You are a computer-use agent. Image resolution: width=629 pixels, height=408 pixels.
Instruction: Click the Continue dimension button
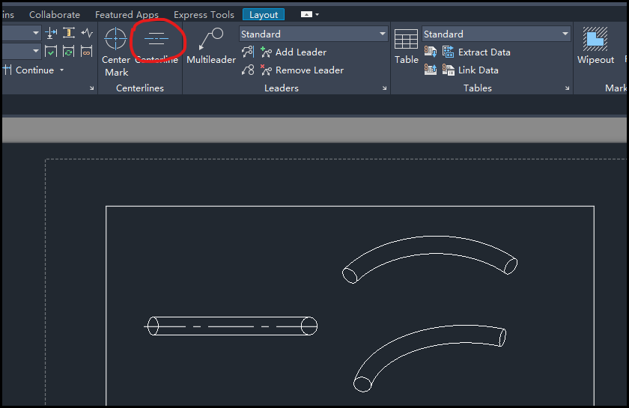(29, 70)
